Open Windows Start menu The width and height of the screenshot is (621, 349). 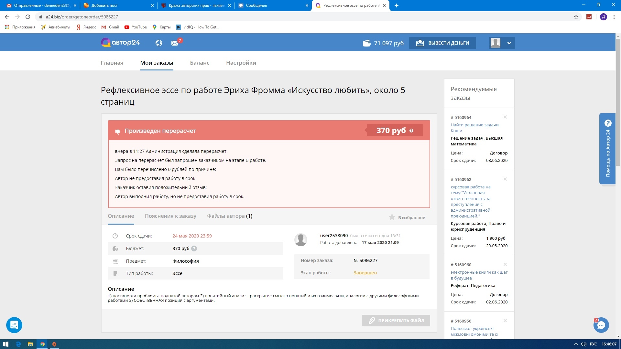pos(6,344)
